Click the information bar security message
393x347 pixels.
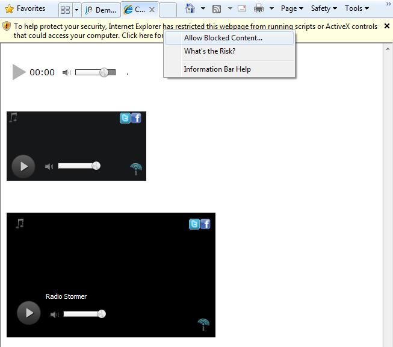click(x=195, y=31)
